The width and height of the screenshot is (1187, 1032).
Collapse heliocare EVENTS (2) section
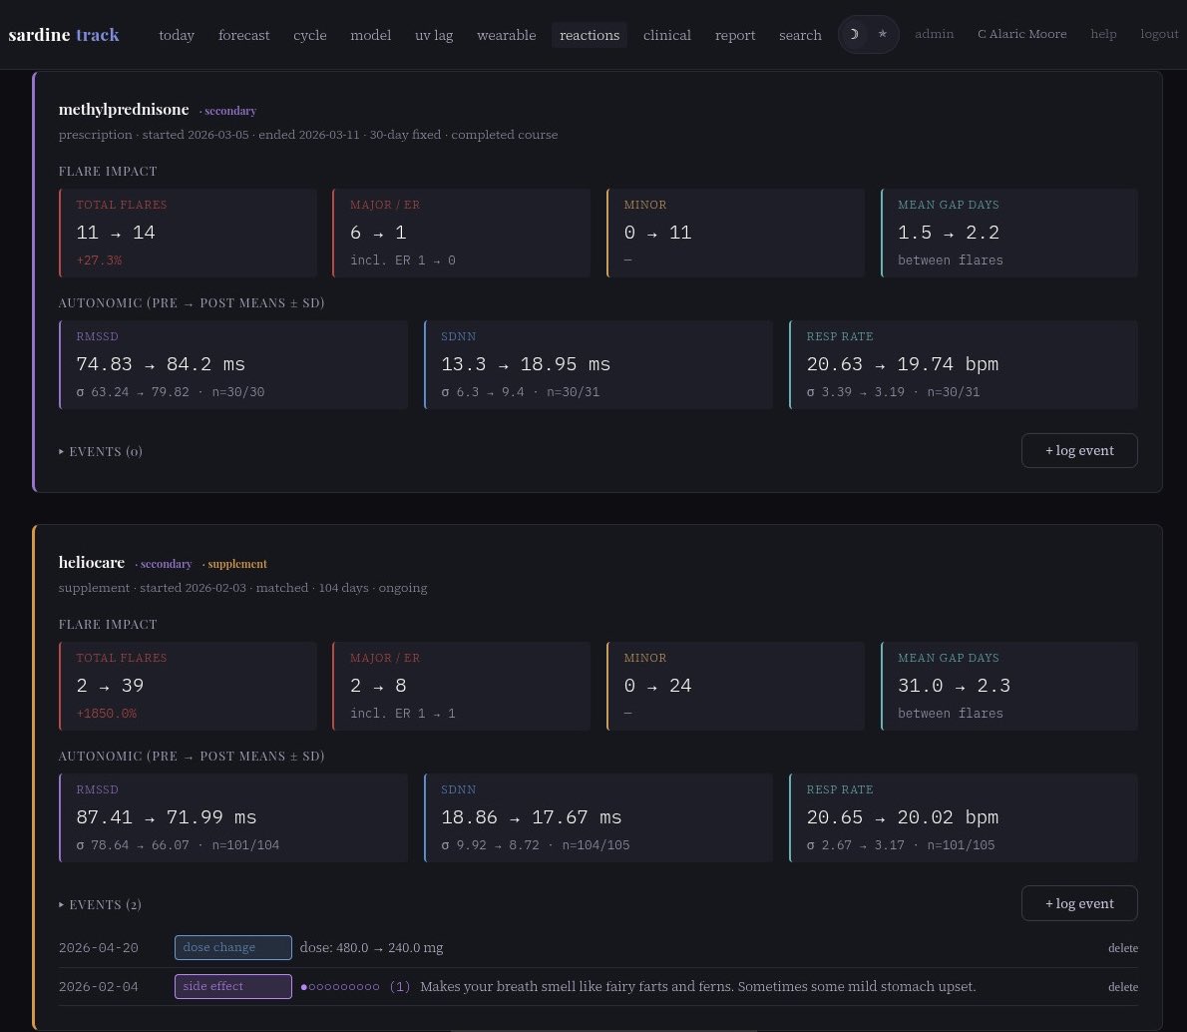(100, 904)
